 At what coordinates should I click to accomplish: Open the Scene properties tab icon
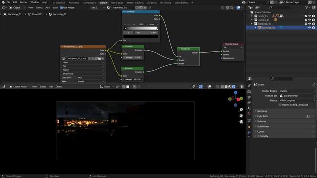click(x=249, y=108)
